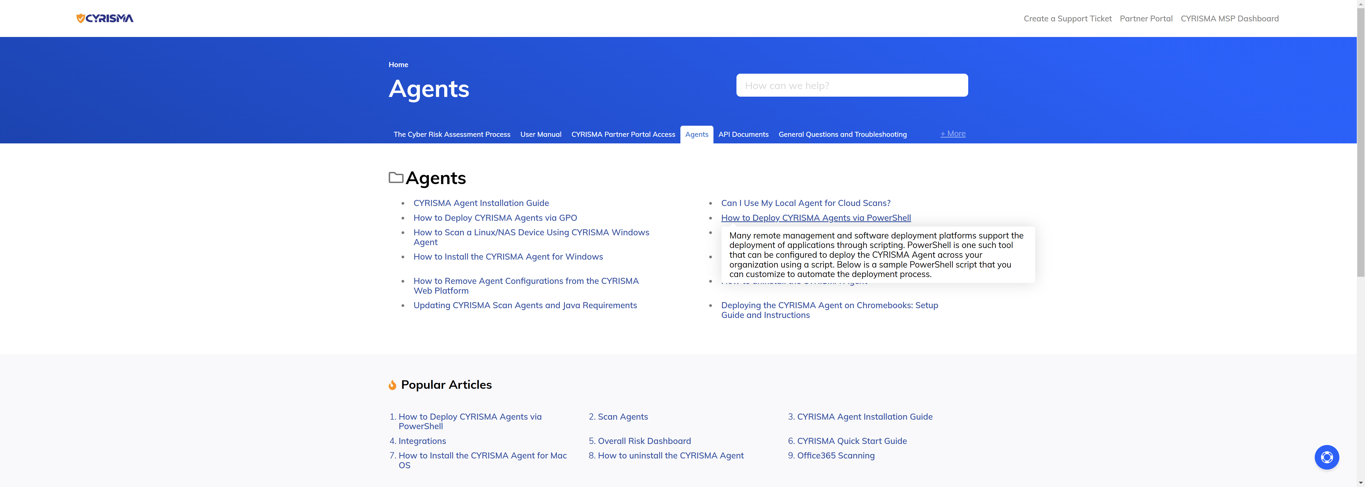
Task: Click the folder icon beside Agents heading
Action: [396, 178]
